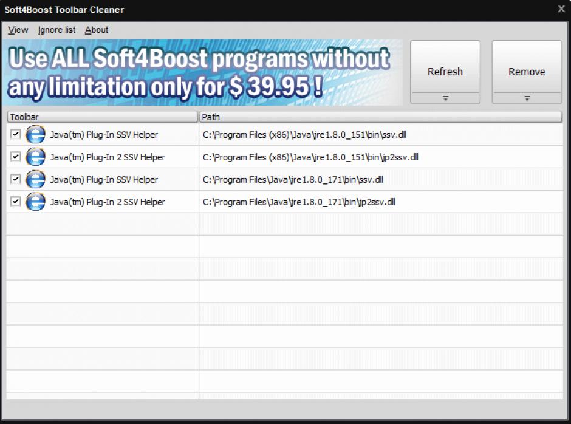This screenshot has width=571, height=424.
Task: Select the path ending jre1.8.0_151\bin\jp2ssv.dll
Action: pyautogui.click(x=310, y=157)
